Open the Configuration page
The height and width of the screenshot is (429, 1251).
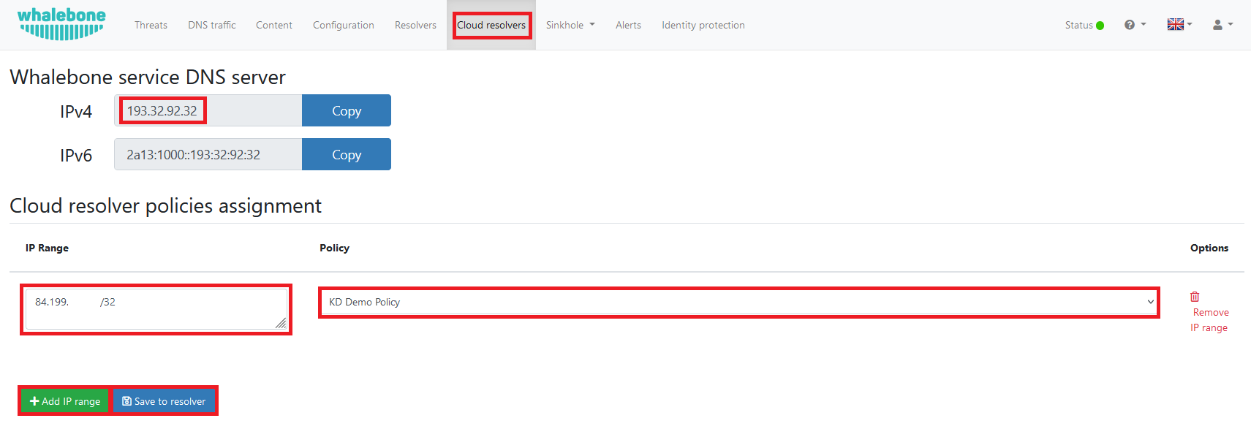pyautogui.click(x=343, y=25)
